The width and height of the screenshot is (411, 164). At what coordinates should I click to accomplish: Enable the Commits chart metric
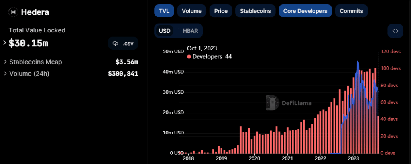[x=351, y=11]
